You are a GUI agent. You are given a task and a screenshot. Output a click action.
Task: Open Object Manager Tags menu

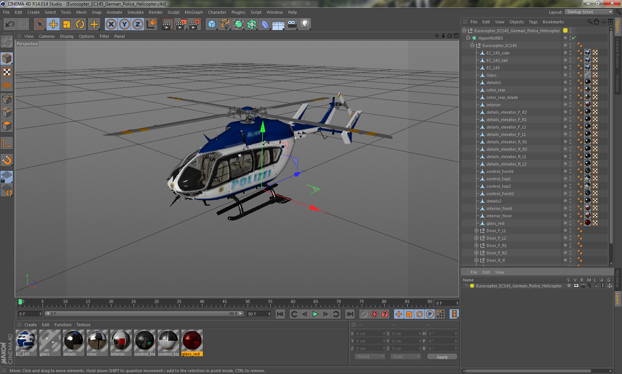point(533,22)
